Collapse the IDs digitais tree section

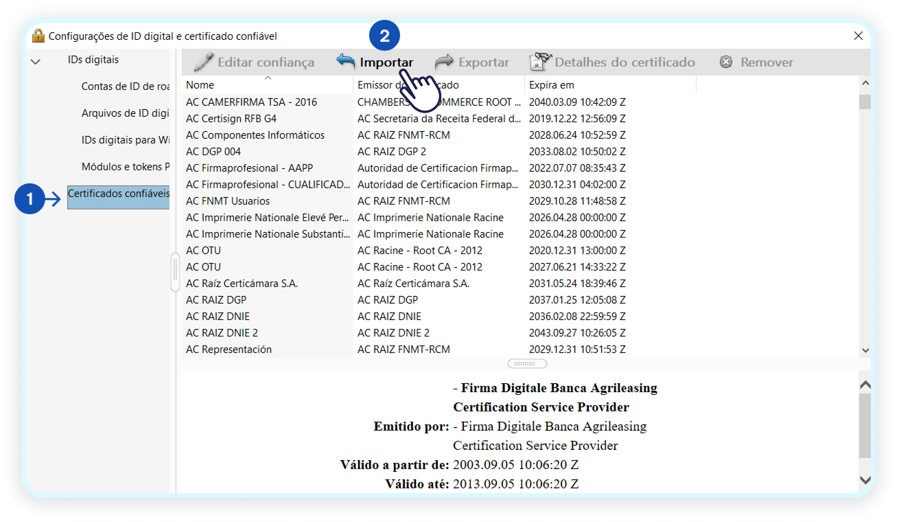36,60
